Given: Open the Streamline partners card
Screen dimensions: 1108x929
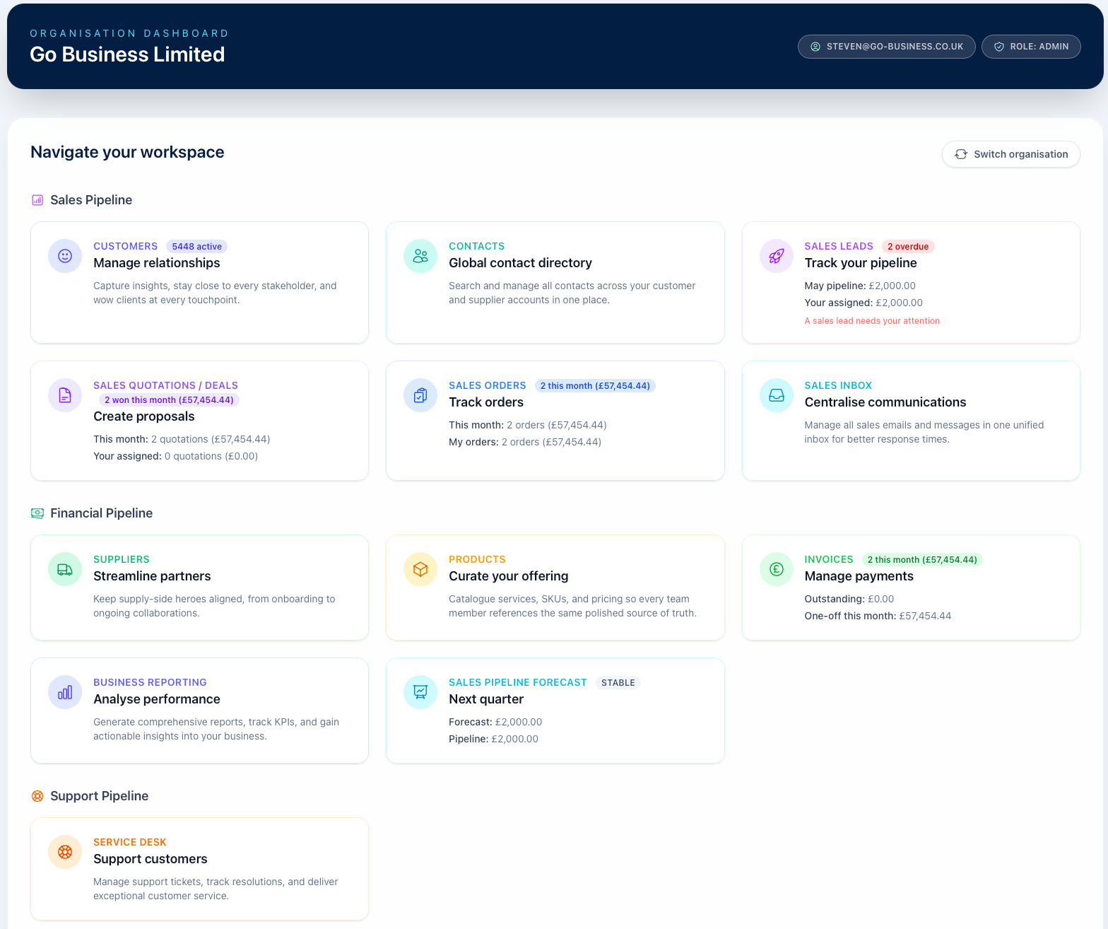Looking at the screenshot, I should [x=199, y=588].
